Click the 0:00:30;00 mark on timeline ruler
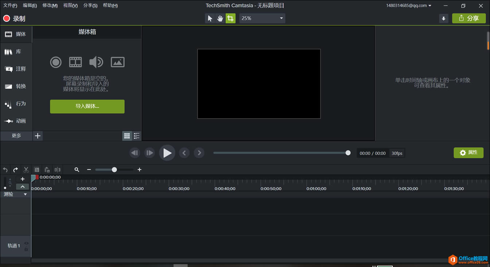This screenshot has height=267, width=490. click(179, 189)
